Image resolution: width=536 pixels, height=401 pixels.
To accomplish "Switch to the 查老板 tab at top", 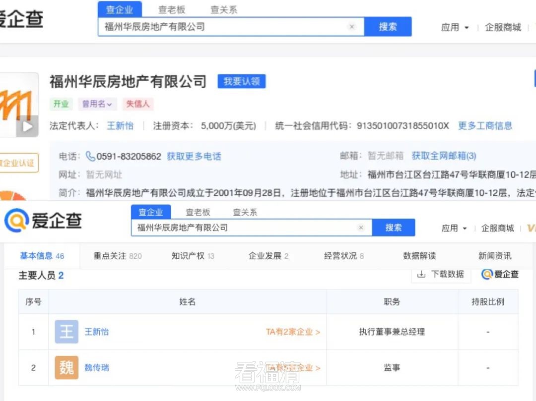I will 172,9.
